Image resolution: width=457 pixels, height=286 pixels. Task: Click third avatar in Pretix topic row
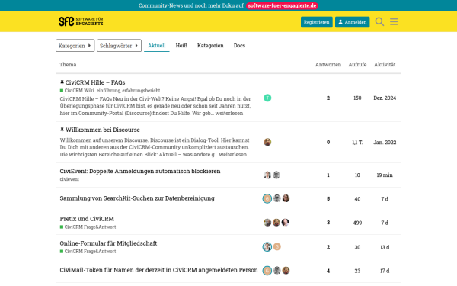(x=286, y=223)
